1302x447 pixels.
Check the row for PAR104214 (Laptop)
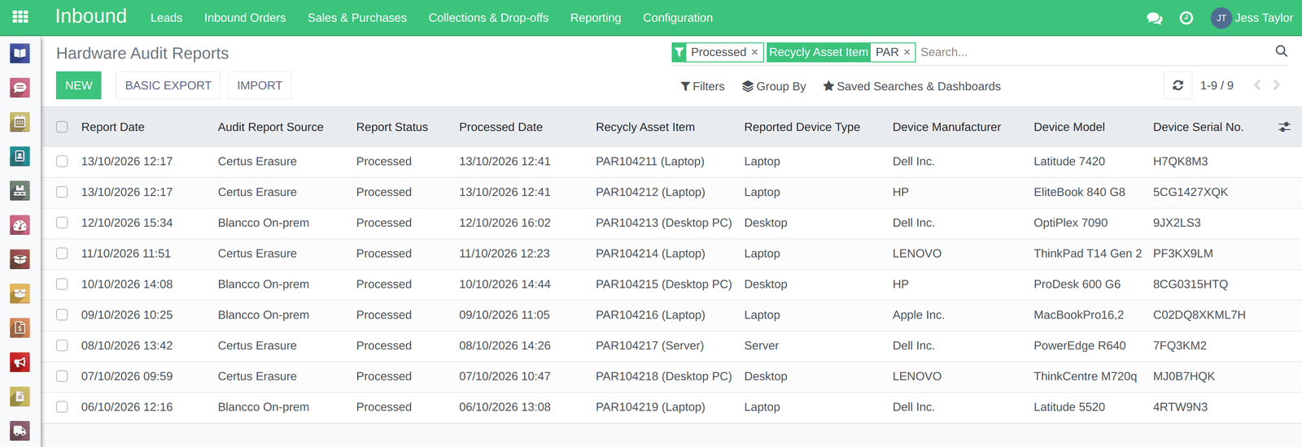coord(62,254)
